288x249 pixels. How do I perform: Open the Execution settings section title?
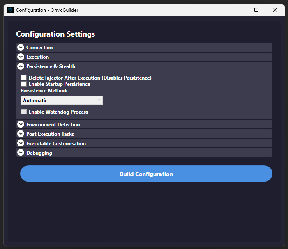[37, 57]
